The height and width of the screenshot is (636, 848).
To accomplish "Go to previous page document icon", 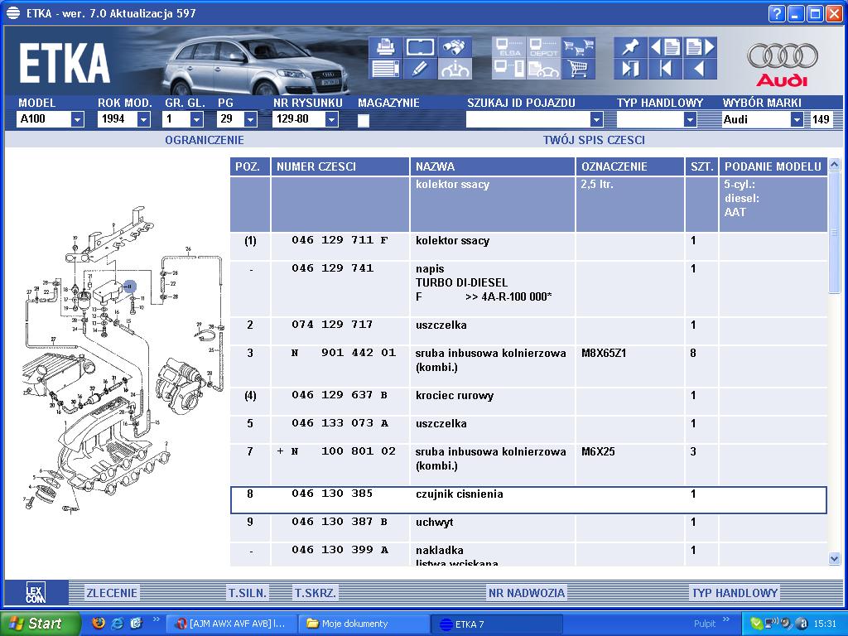I will click(x=665, y=47).
